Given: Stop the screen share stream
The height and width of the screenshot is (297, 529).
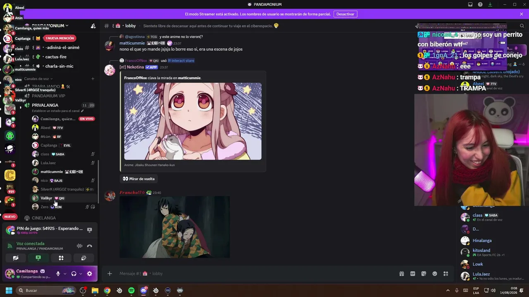Looking at the screenshot, I should pos(89,230).
